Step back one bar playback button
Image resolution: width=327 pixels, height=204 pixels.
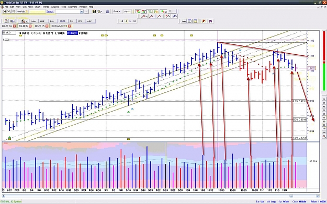click(126, 21)
